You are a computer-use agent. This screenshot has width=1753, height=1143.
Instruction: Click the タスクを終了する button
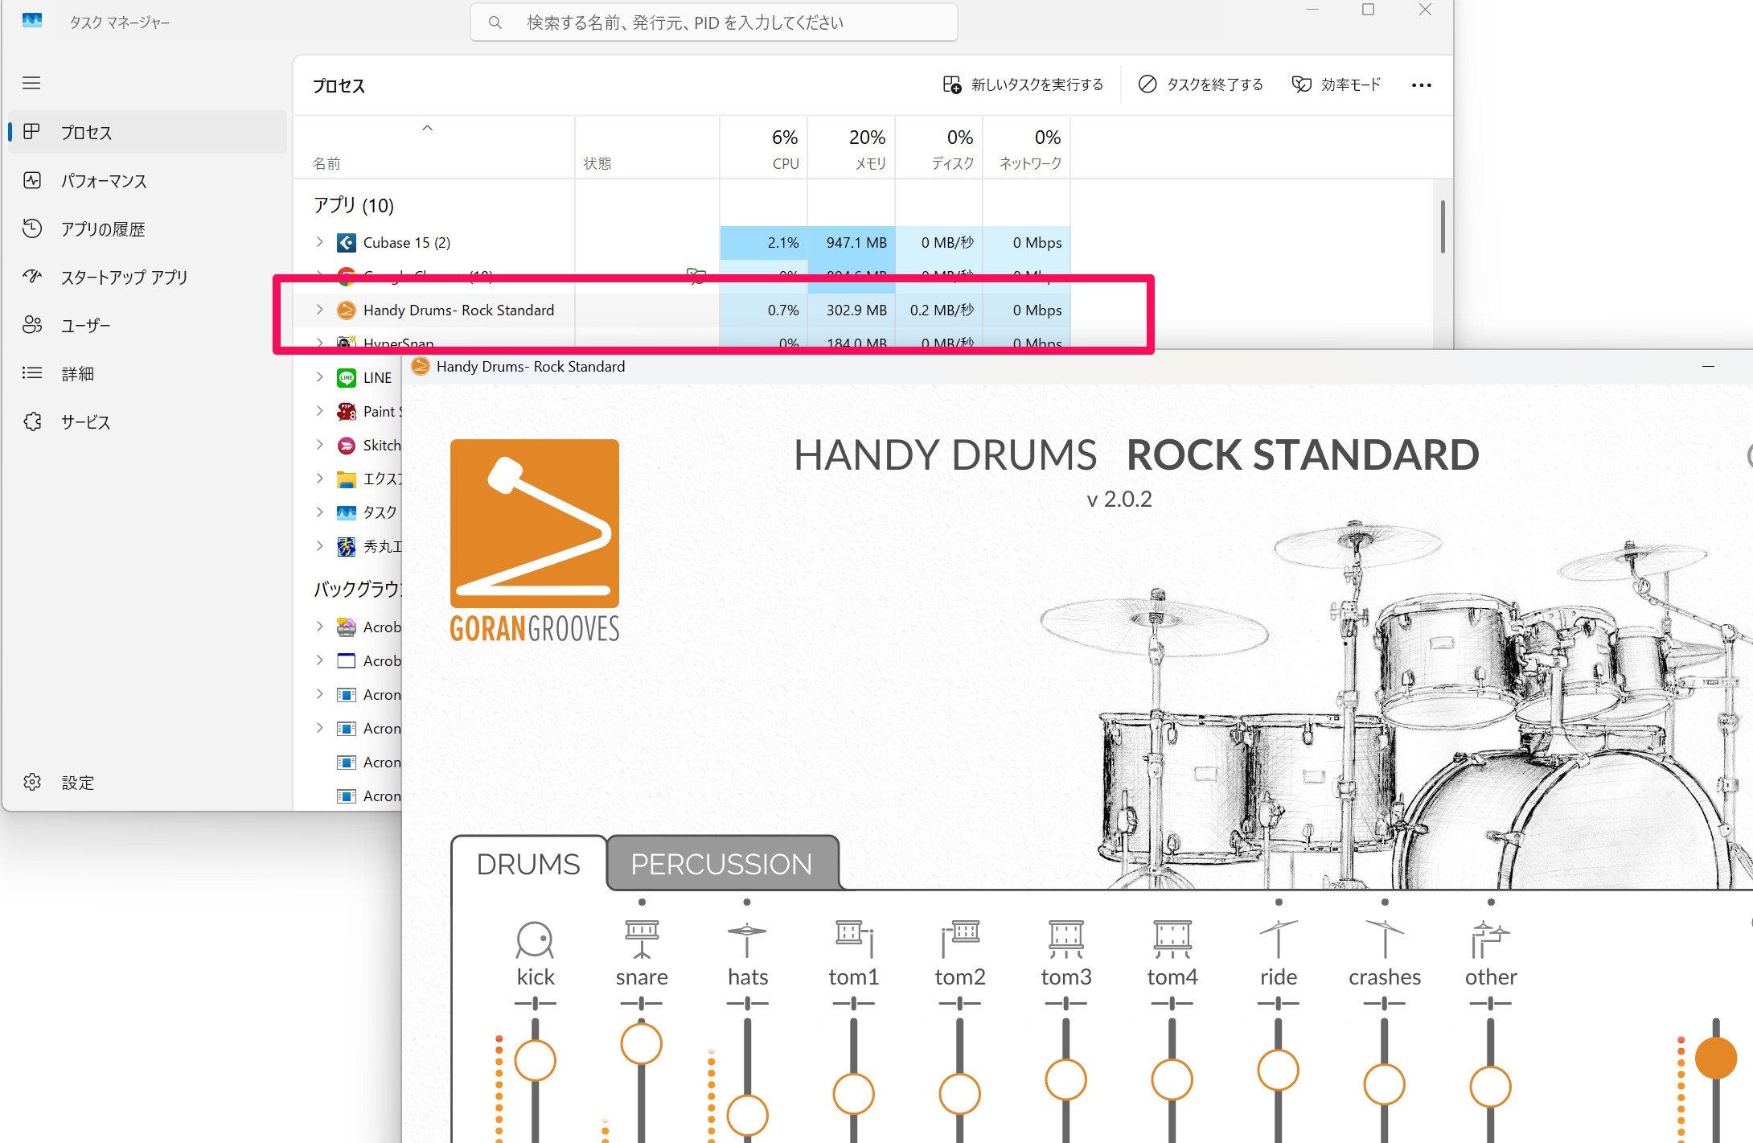tap(1201, 84)
